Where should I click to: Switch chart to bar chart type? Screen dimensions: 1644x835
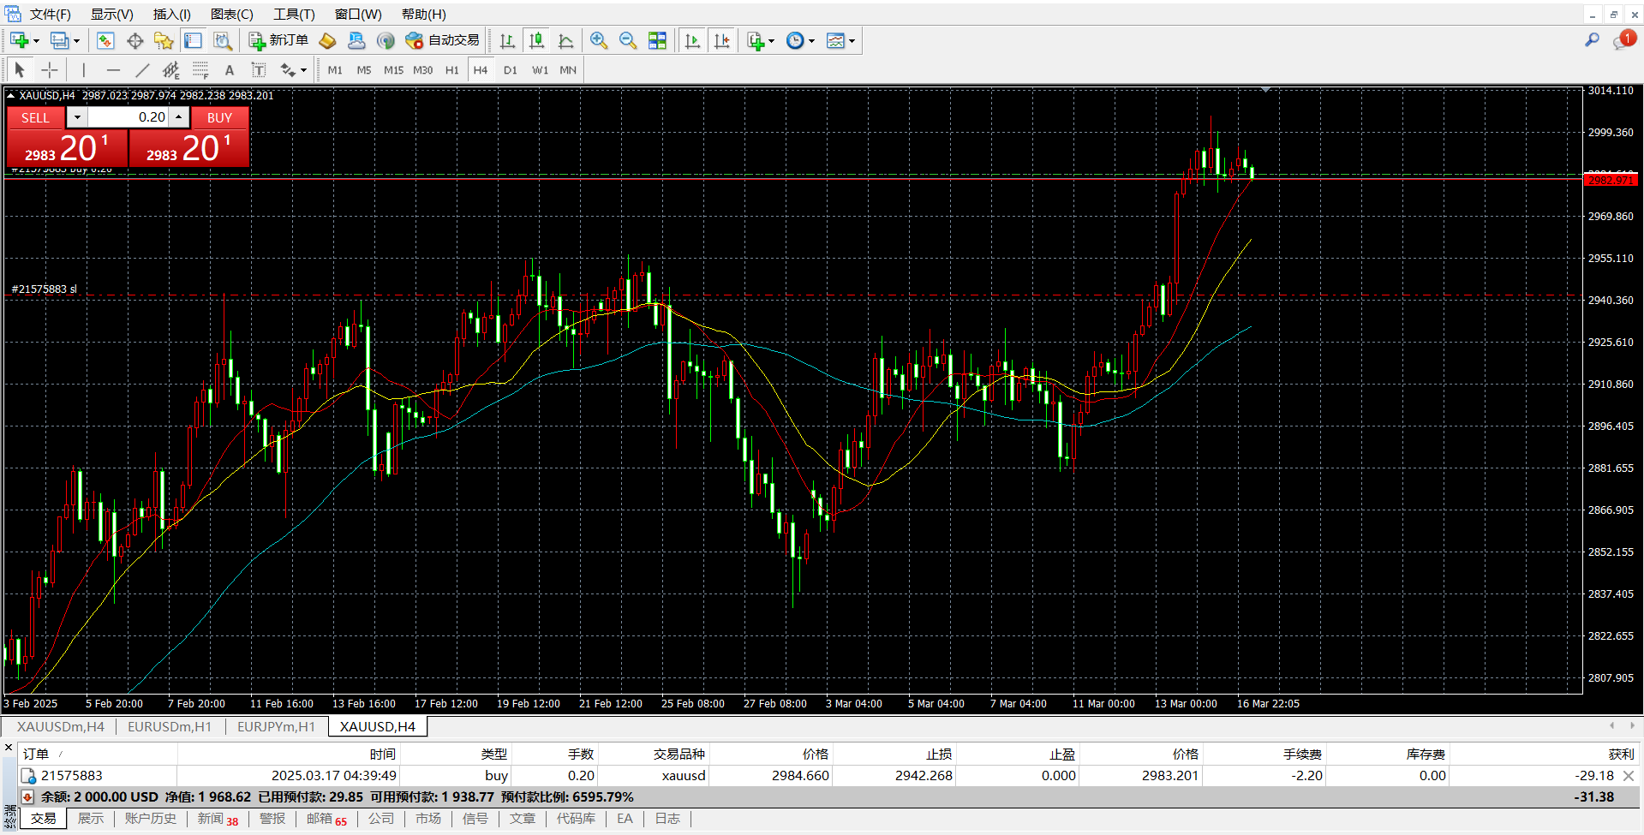(507, 40)
